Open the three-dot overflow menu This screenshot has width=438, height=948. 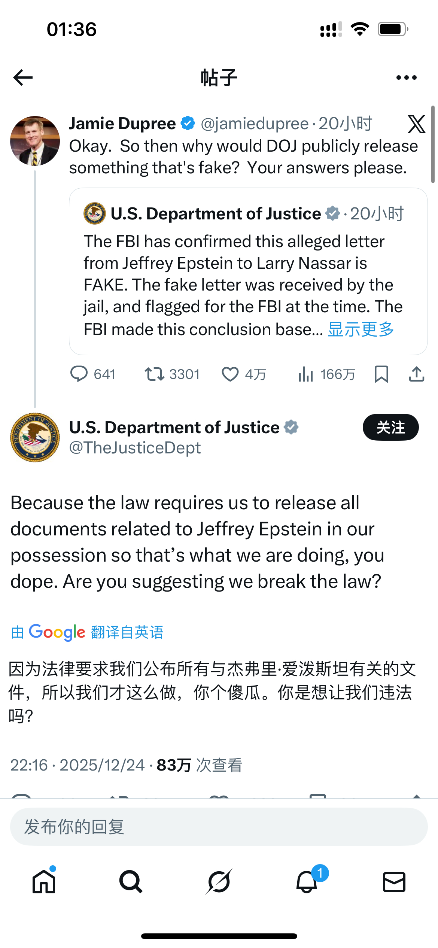(x=407, y=77)
